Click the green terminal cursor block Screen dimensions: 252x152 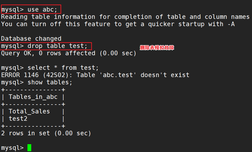[29, 148]
